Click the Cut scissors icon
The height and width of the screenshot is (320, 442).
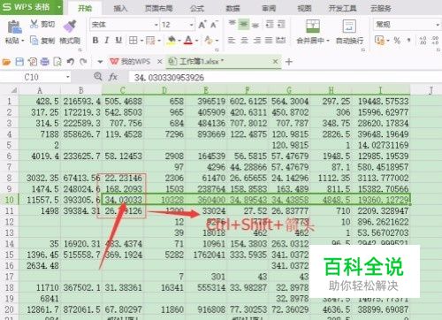pyautogui.click(x=34, y=24)
